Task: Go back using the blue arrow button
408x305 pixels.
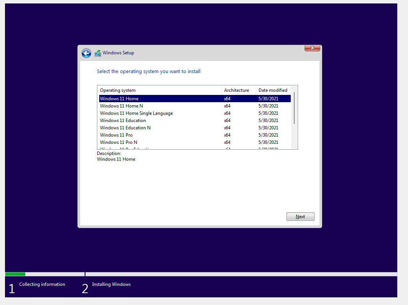Action: coord(86,53)
